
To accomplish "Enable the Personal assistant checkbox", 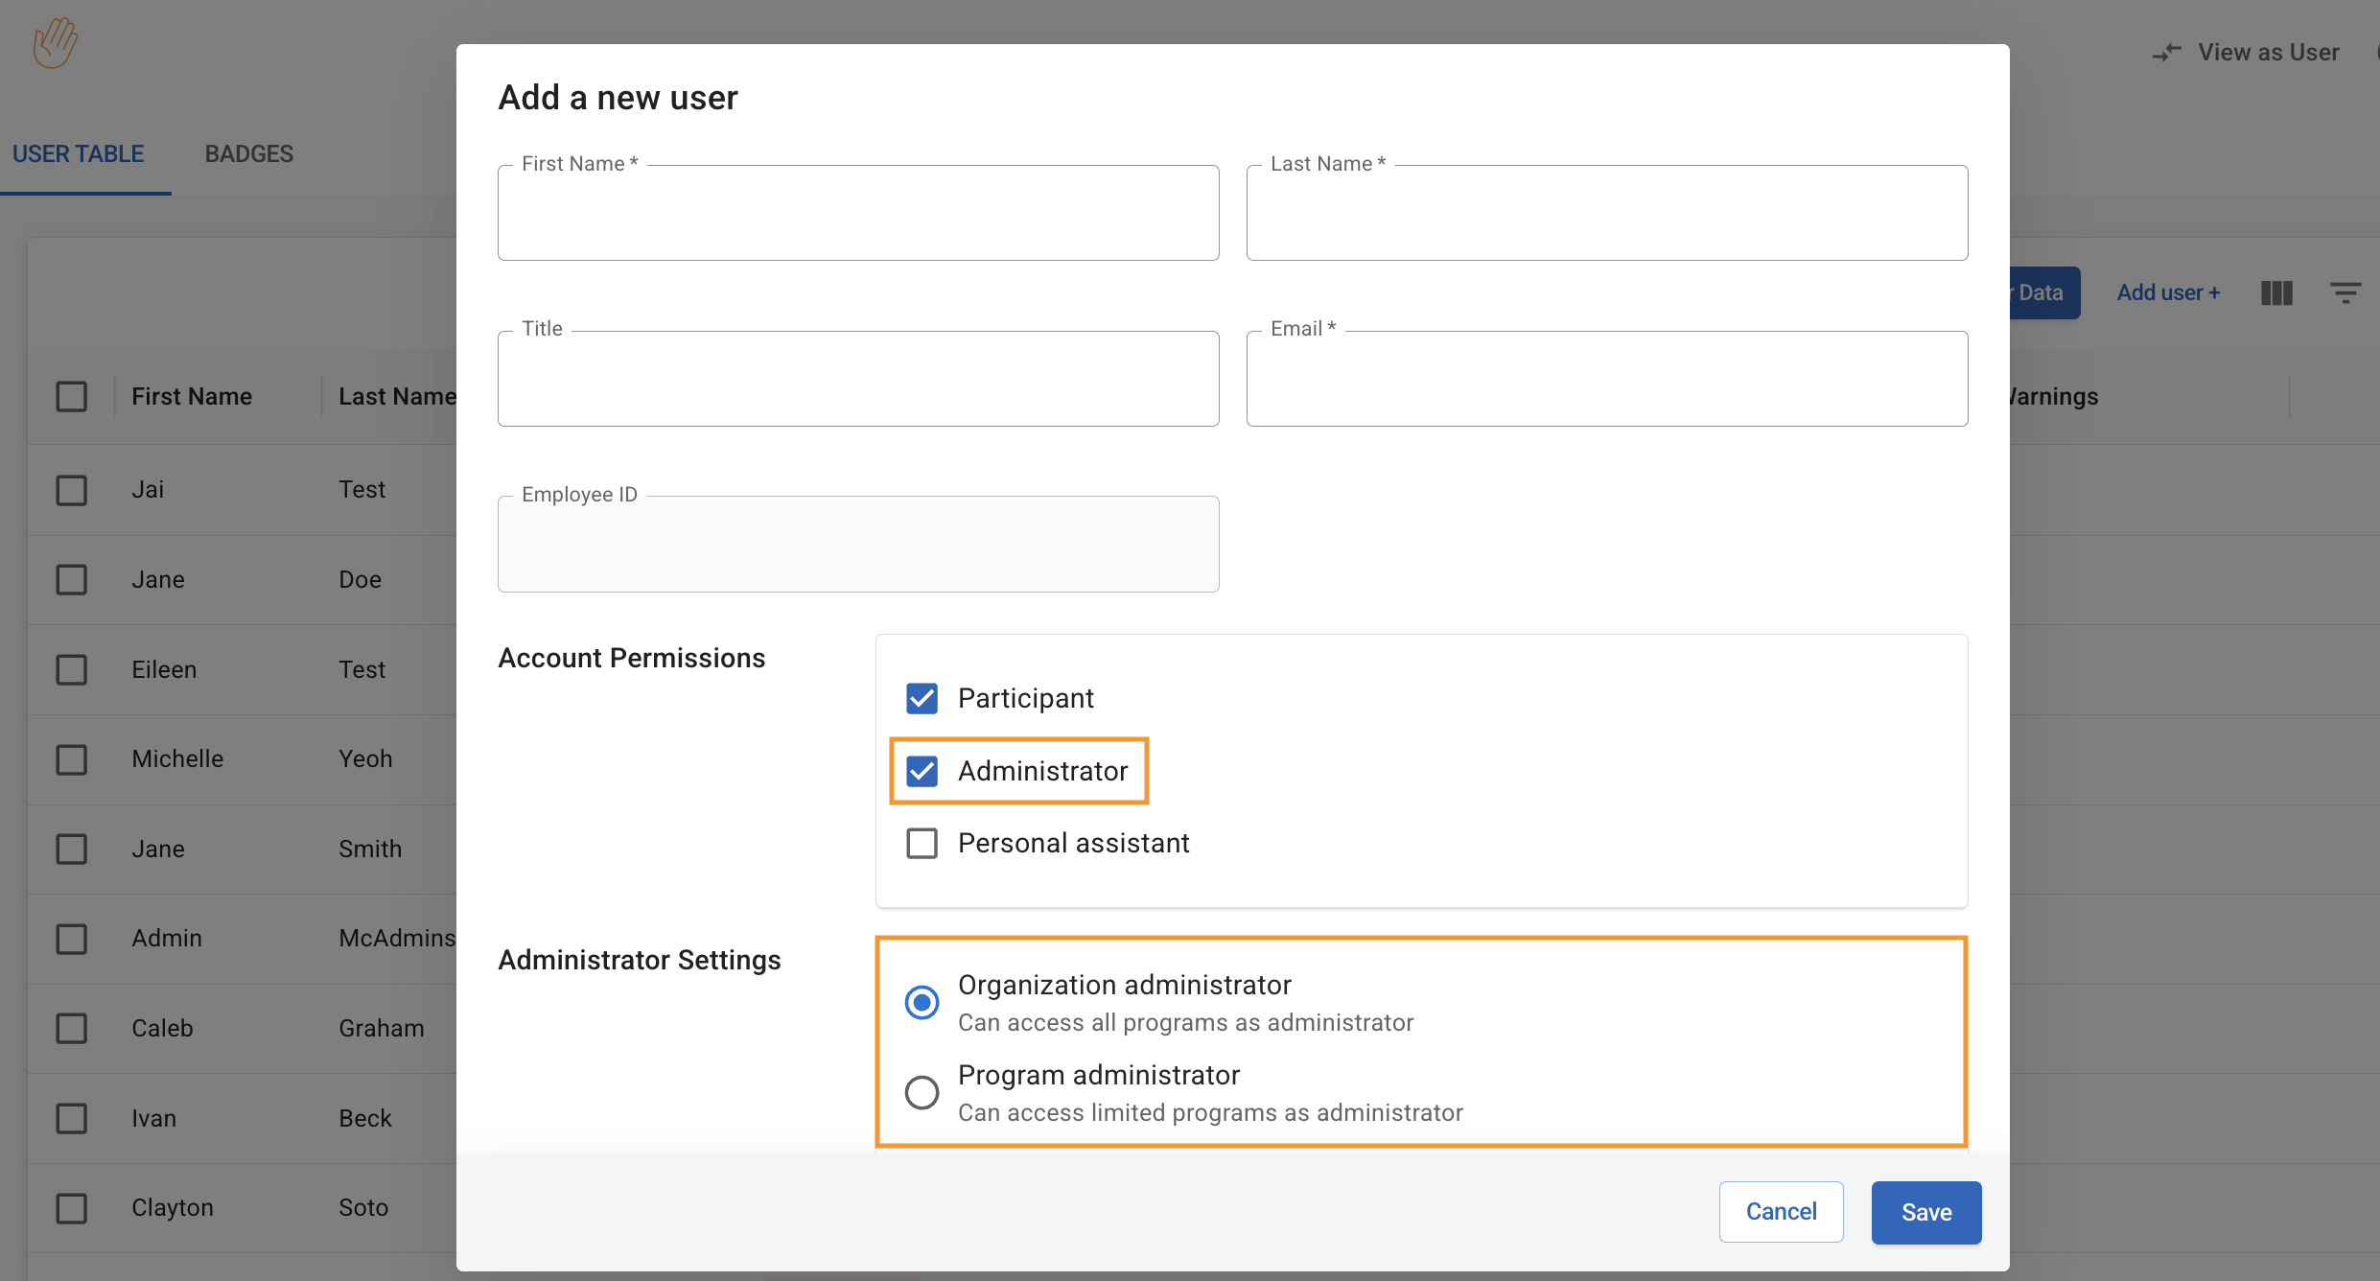I will (x=922, y=844).
